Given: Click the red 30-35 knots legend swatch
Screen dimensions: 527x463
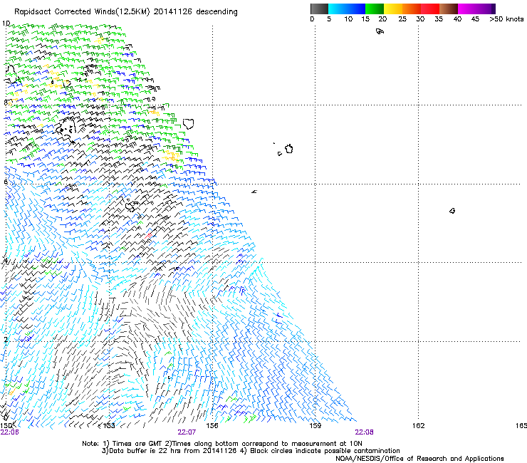Looking at the screenshot, I should click(430, 9).
